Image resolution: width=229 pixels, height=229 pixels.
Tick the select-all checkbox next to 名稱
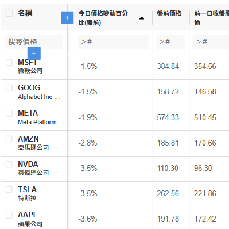pos(9,13)
